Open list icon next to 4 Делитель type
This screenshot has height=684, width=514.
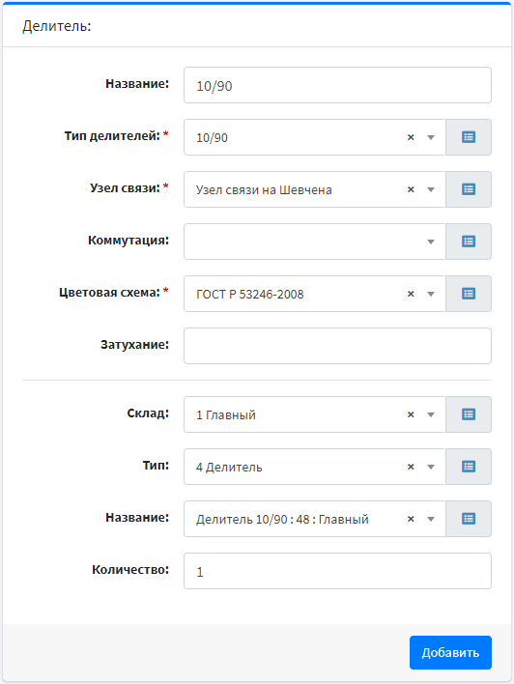point(469,467)
